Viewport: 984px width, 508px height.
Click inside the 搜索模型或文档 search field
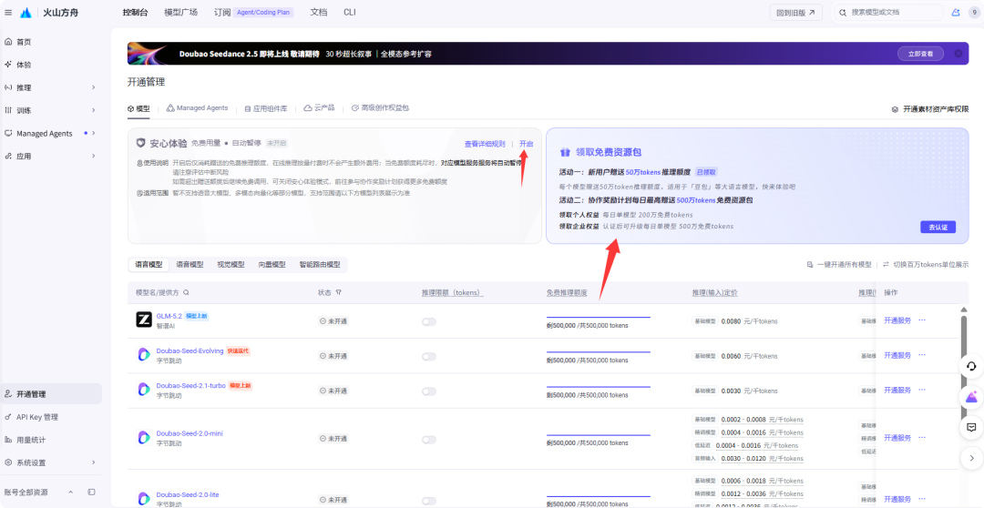pos(888,13)
